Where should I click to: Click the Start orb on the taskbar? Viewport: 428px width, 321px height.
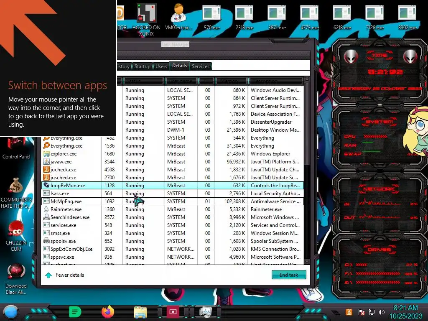(11, 312)
